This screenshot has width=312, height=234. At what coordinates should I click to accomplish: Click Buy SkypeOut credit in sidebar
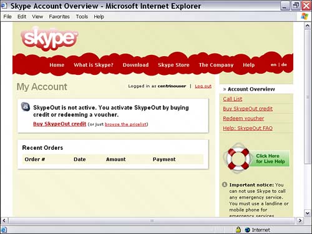coord(248,109)
